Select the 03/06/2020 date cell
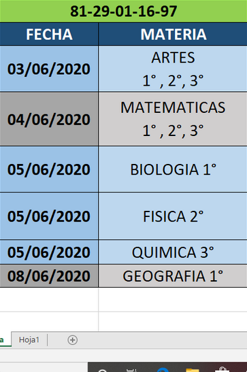Viewport: 247px width, 372px height. [49, 69]
